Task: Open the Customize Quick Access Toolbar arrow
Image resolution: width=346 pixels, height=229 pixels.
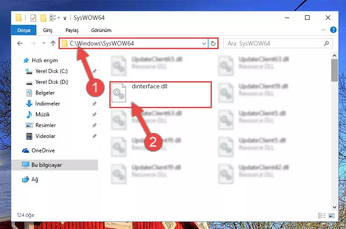Action: coord(65,18)
